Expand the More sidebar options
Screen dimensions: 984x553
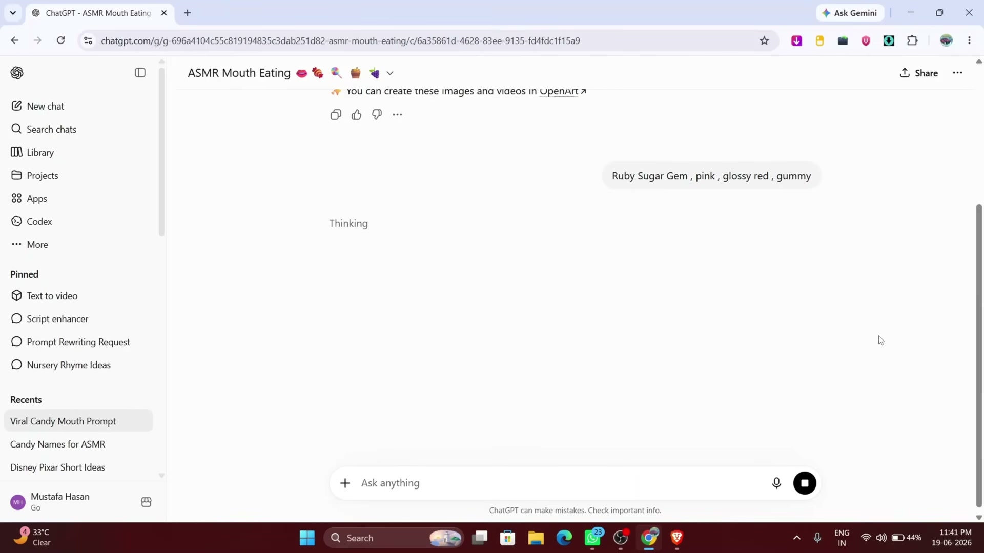pyautogui.click(x=78, y=244)
